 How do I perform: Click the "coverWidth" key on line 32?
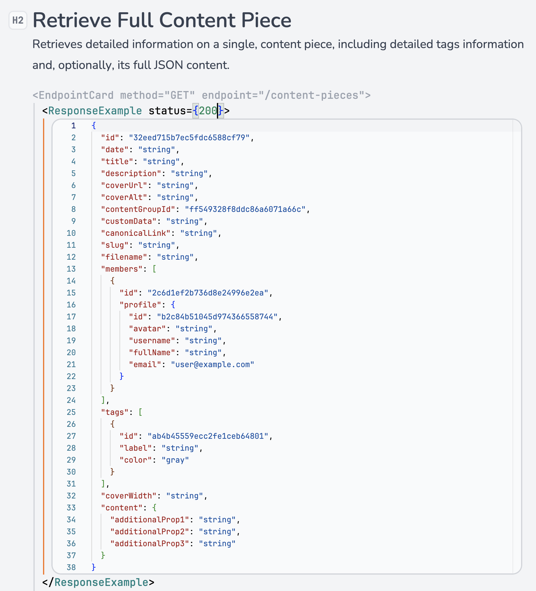coord(128,496)
